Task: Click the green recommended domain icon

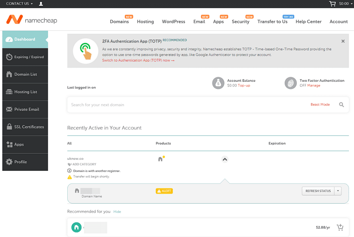Action: [x=76, y=227]
